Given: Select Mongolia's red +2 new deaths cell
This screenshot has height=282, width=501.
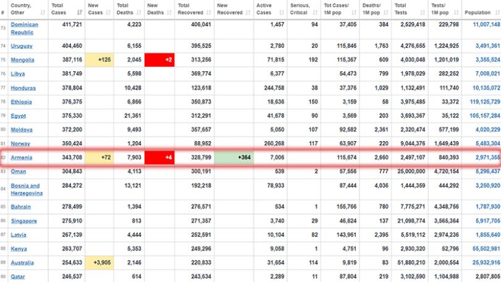Looking at the screenshot, I should point(159,60).
